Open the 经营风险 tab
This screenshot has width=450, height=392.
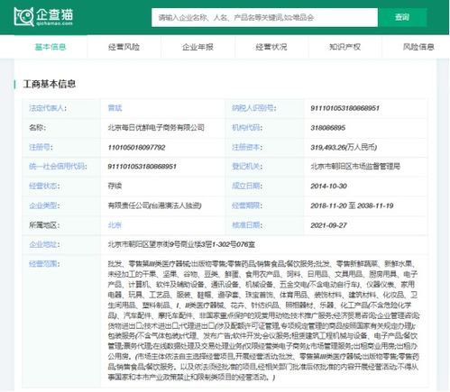point(124,47)
